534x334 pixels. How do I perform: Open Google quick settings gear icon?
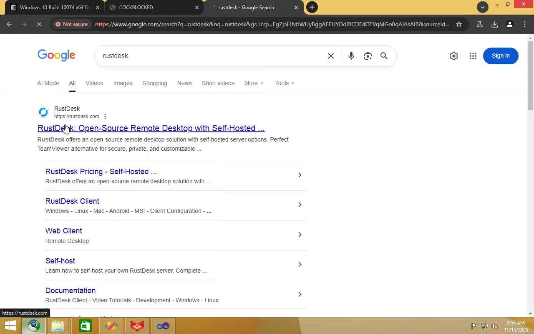coord(454,56)
